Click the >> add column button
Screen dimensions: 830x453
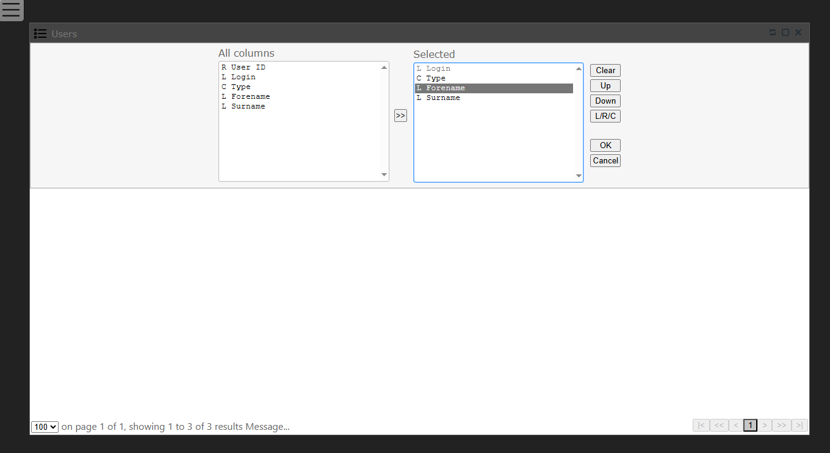(400, 116)
